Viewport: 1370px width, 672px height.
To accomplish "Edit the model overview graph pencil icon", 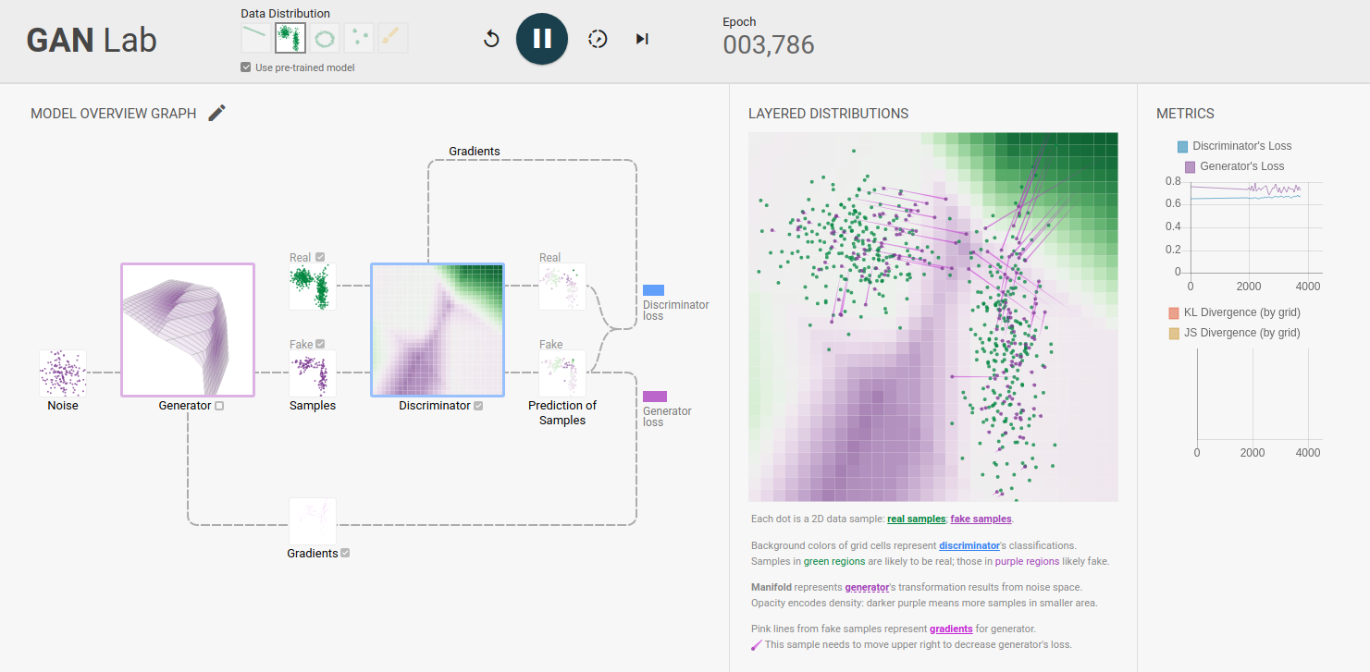I will point(216,113).
